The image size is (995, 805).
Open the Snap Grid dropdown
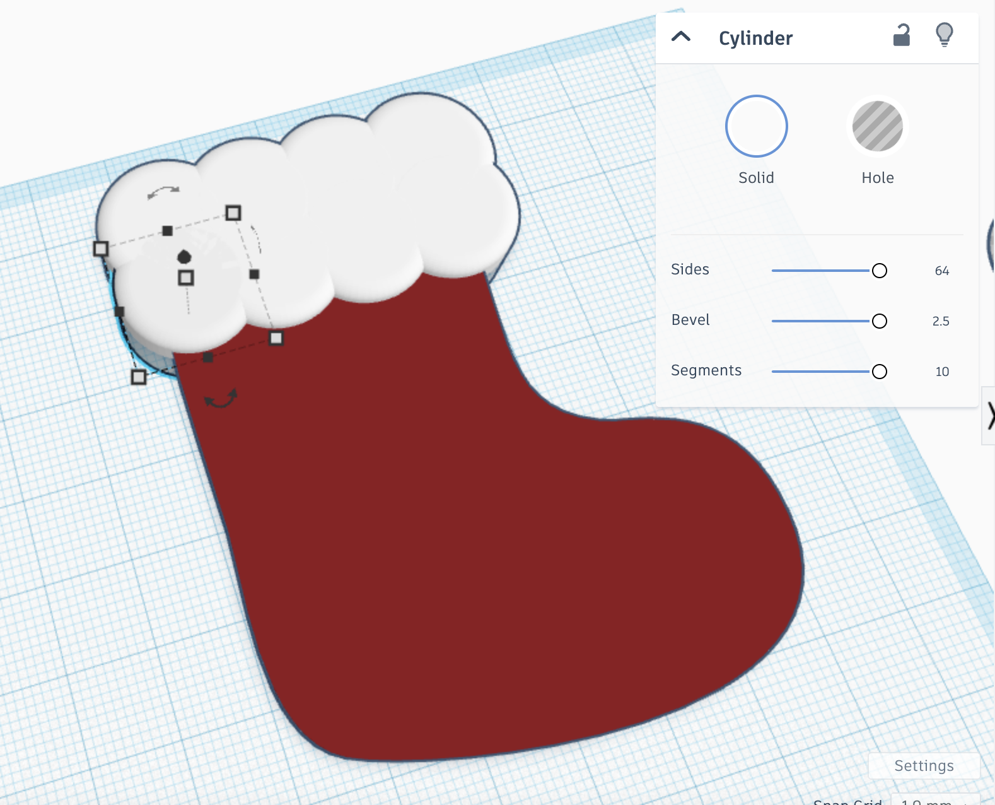pos(934,801)
